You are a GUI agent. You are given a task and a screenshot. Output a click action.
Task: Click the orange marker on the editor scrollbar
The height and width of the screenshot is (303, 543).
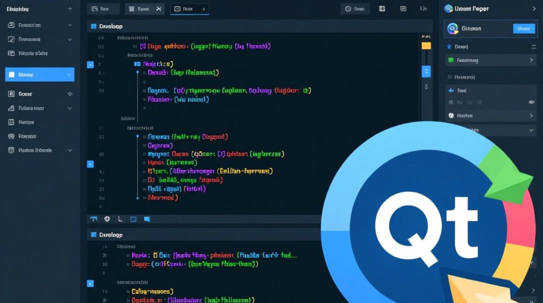coord(425,46)
